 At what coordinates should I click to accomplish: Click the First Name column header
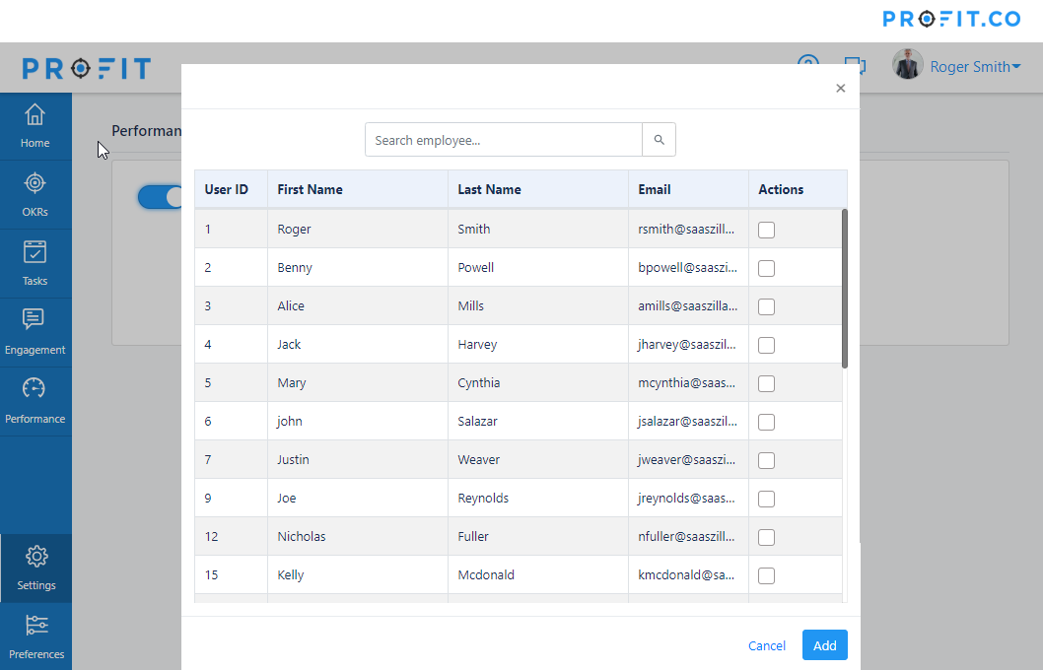tap(358, 189)
